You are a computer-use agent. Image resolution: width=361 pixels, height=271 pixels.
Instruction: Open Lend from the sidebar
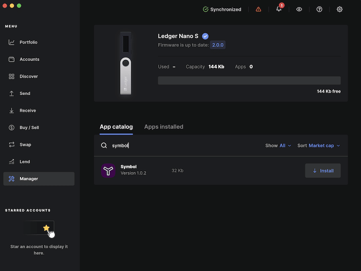click(x=39, y=162)
